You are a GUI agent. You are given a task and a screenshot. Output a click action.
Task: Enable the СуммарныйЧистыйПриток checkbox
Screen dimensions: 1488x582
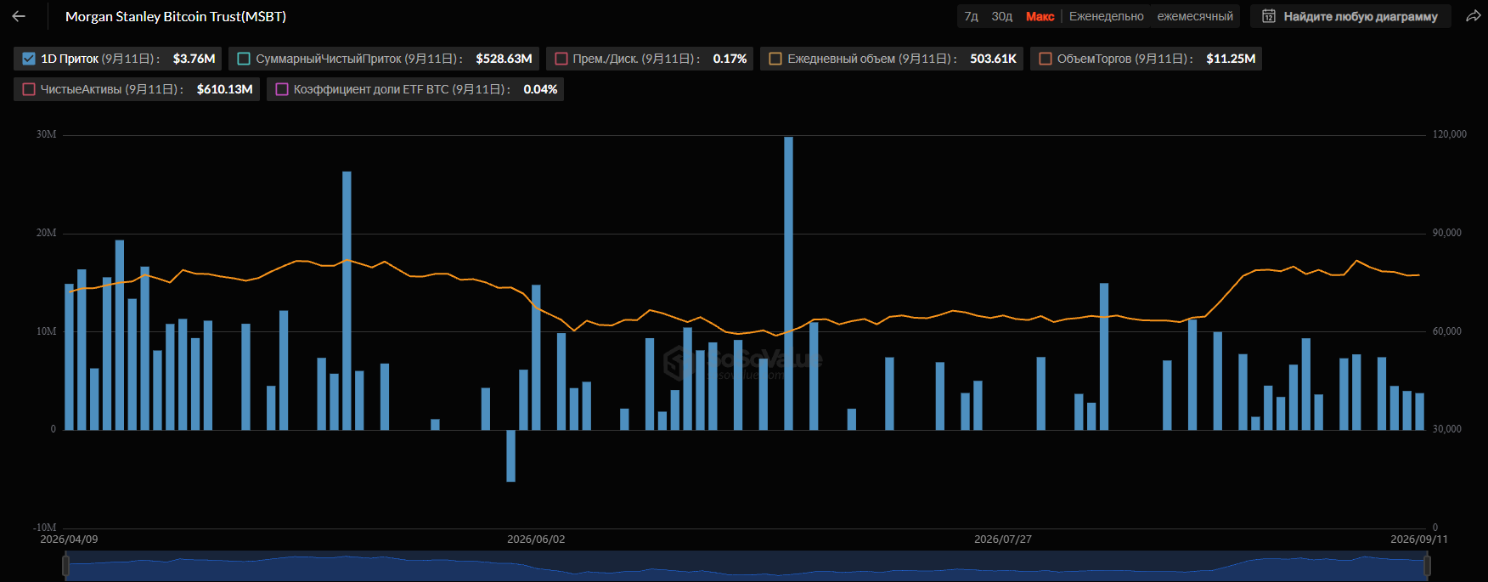[x=244, y=59]
